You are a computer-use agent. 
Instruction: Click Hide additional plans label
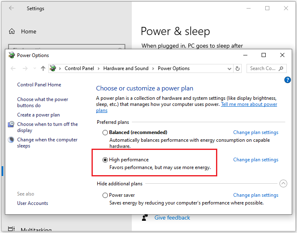[x=120, y=184]
